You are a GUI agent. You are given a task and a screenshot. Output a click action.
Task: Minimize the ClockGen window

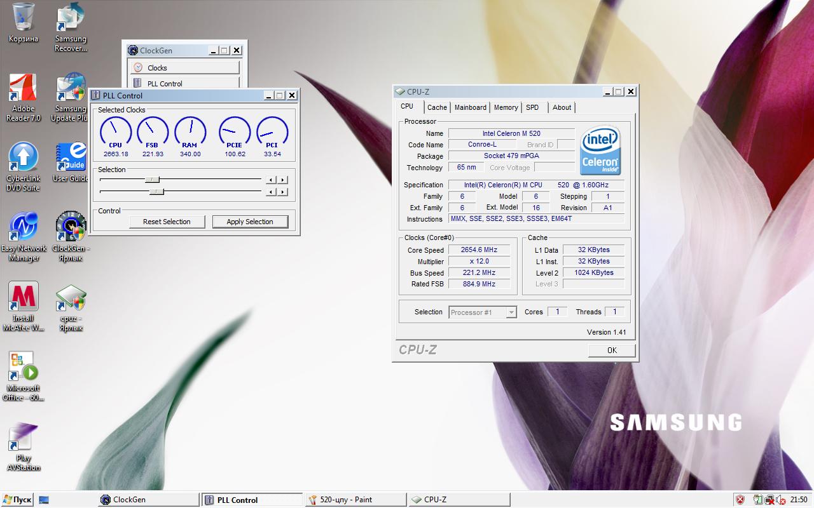tap(214, 50)
